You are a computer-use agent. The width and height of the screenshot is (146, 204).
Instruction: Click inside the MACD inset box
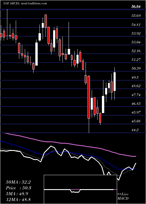click(80, 189)
